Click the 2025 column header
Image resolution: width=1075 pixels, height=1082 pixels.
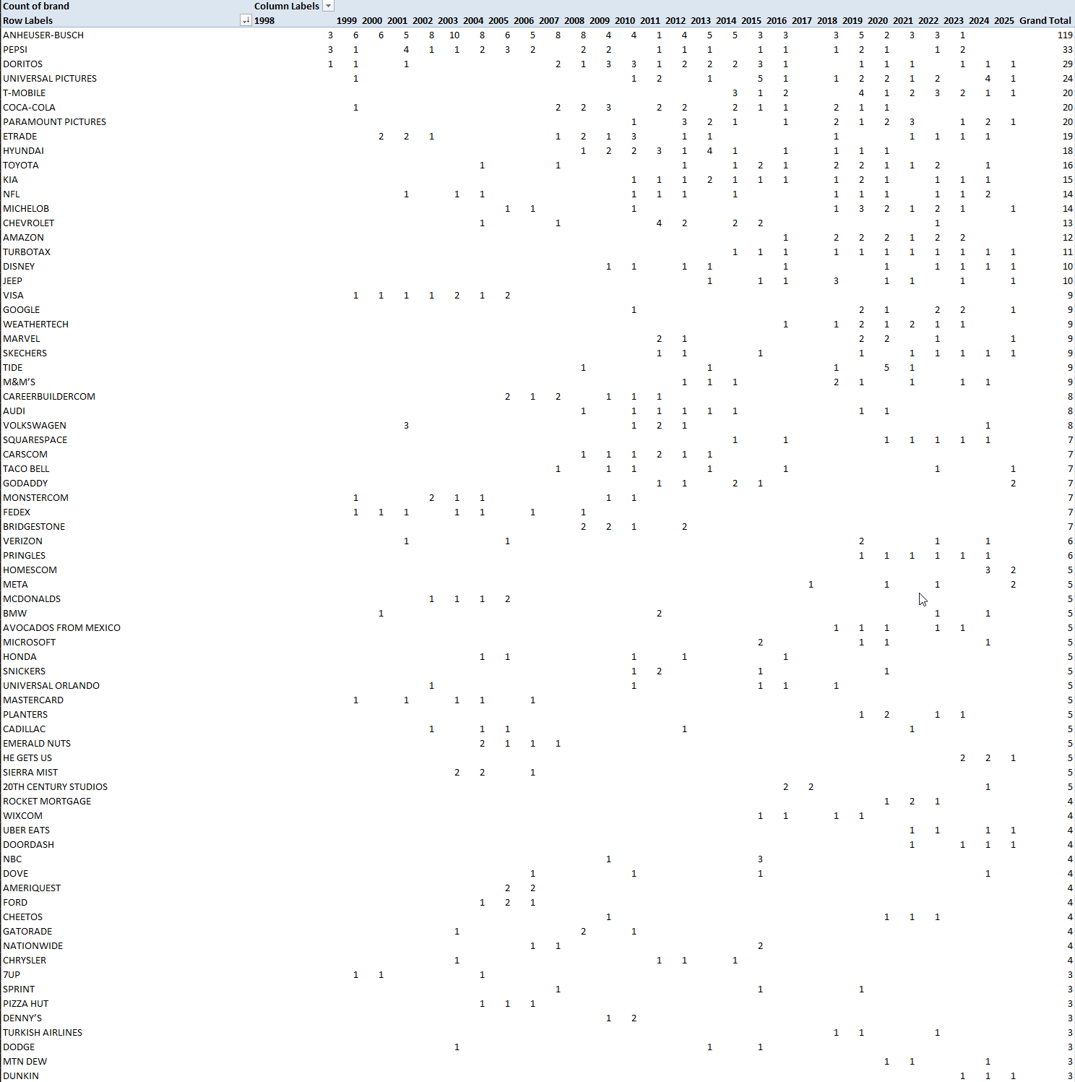coord(1004,20)
